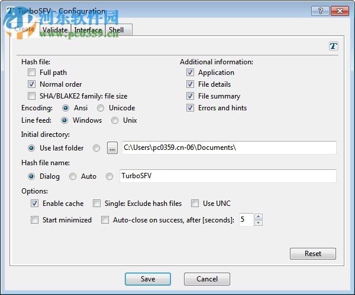Enable the Full path checkbox
The image size is (355, 295).
pyautogui.click(x=31, y=73)
